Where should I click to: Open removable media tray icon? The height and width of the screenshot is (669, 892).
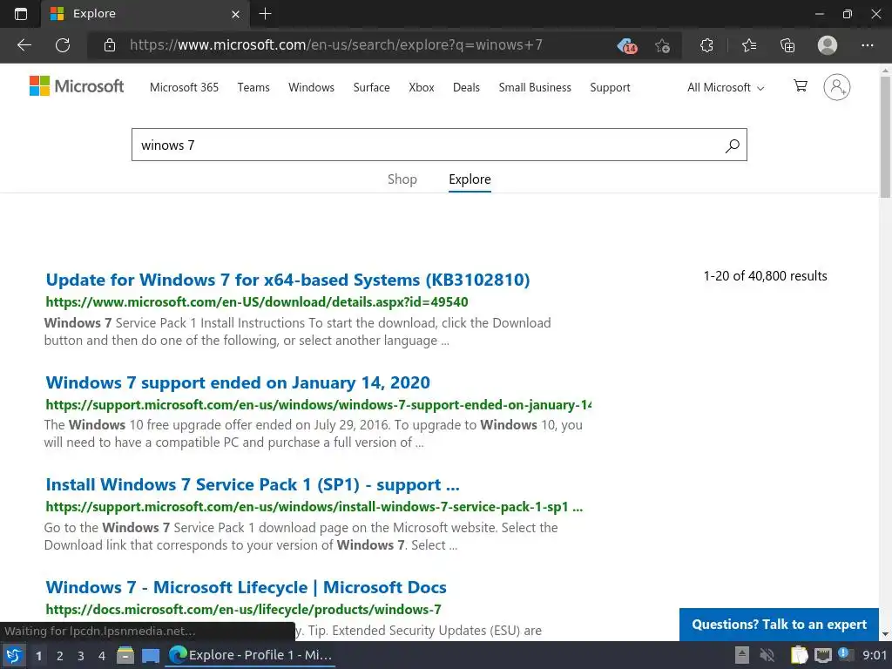point(742,655)
